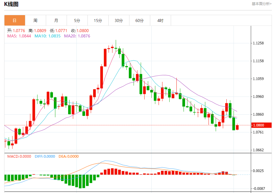This screenshot has width=274, height=193.
Task: Click the 高:1.0809 high price value
Action: click(37, 31)
